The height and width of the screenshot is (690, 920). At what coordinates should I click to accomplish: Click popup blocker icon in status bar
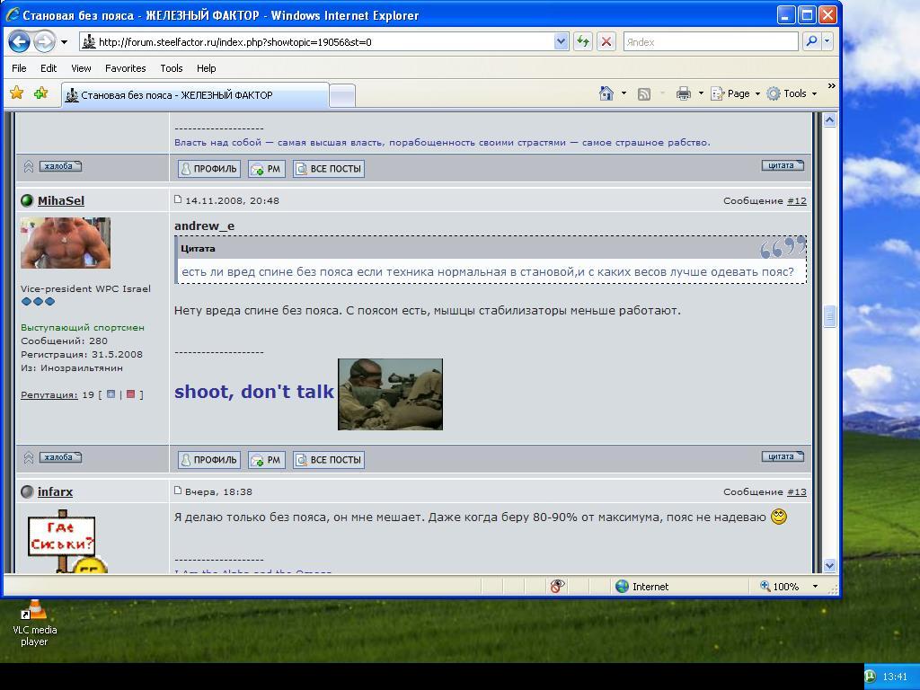(x=557, y=586)
